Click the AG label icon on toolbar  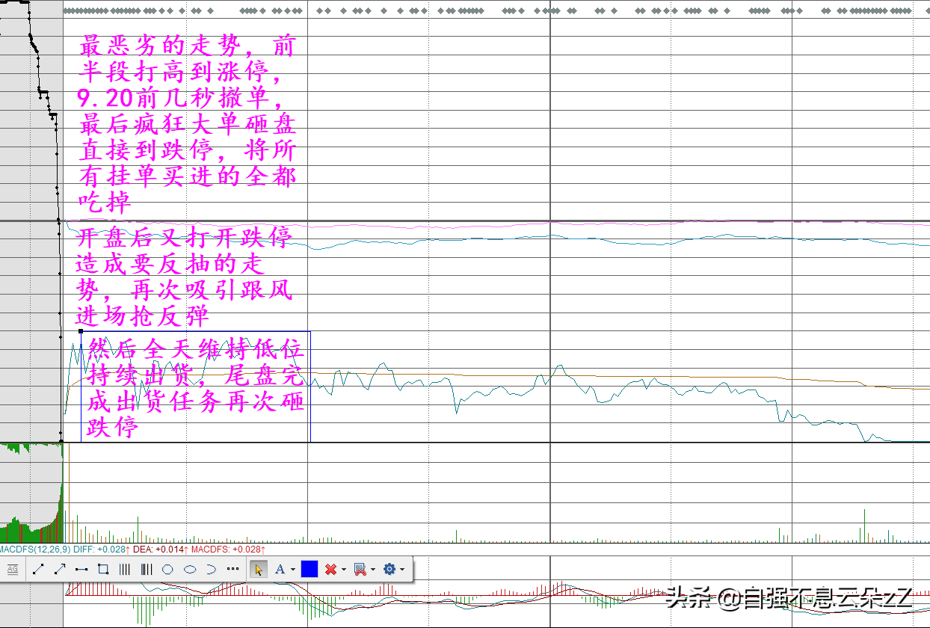13,570
